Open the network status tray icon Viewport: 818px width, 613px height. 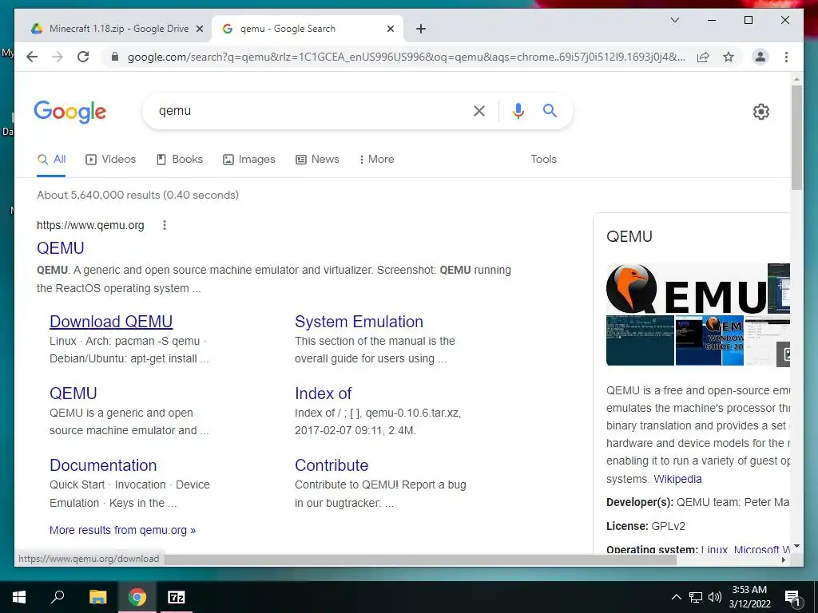coord(696,597)
